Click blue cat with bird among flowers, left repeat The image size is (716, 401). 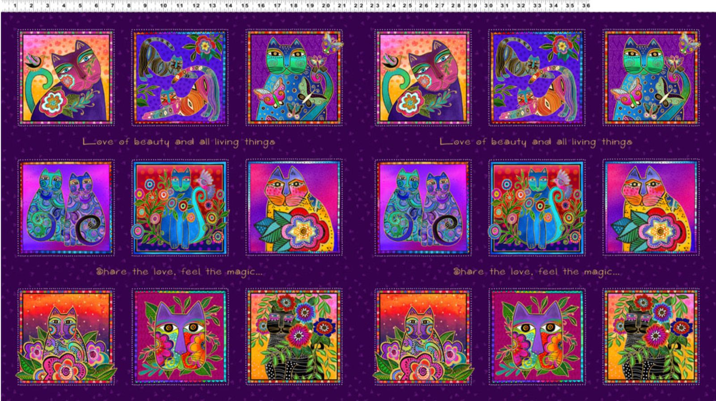tap(179, 208)
